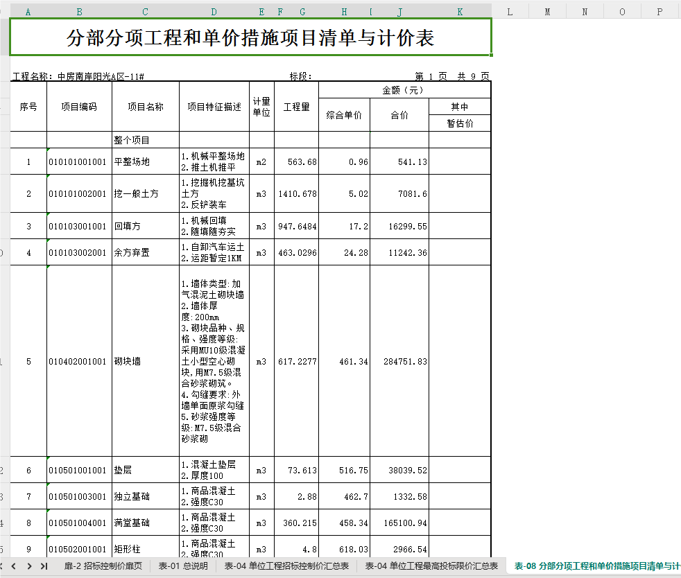681x578 pixels.
Task: Select the 独立基础 cell
Action: [x=146, y=496]
